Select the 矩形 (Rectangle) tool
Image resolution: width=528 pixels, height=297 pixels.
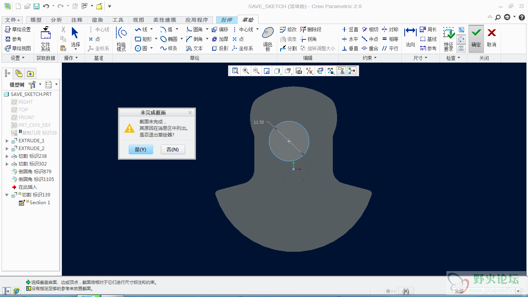tap(143, 39)
